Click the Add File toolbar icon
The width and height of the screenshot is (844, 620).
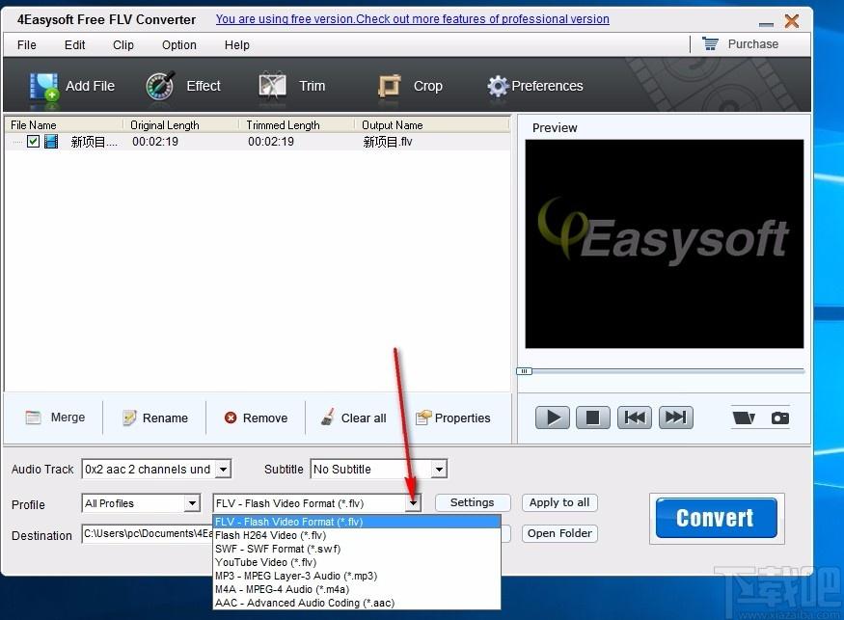click(44, 86)
